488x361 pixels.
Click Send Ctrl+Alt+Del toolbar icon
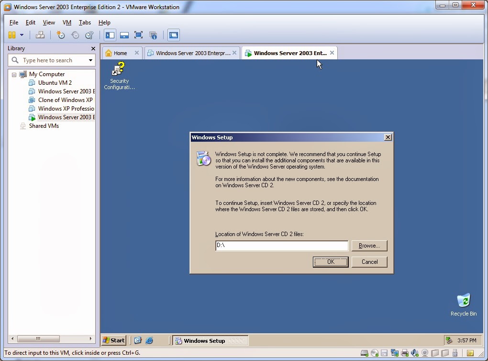pos(40,35)
